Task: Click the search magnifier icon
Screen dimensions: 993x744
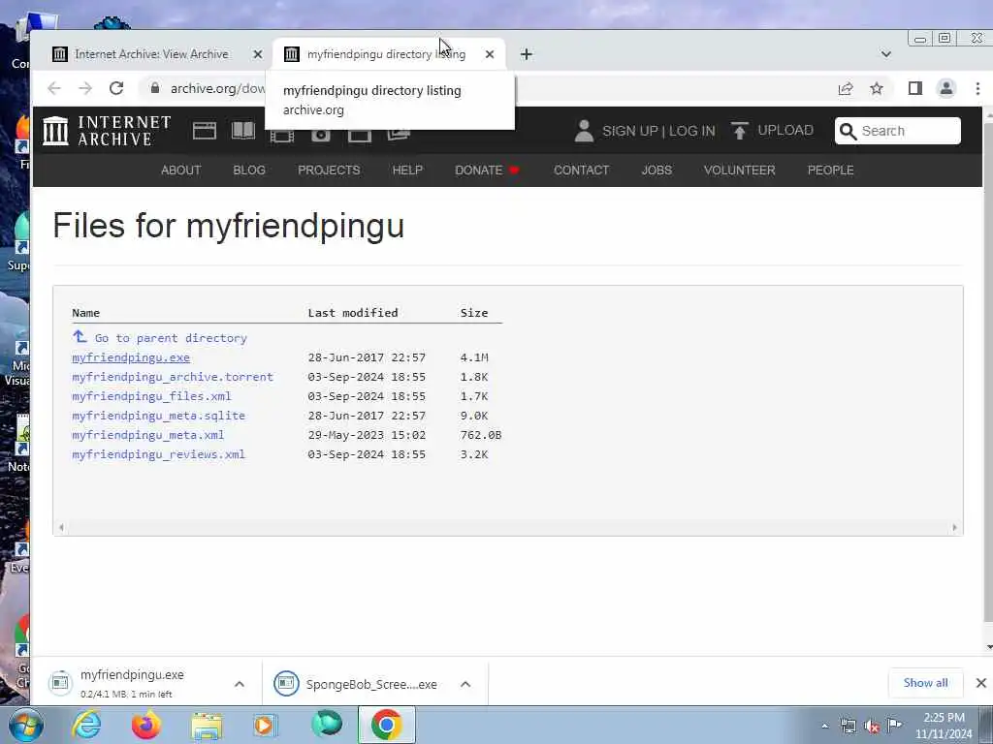Action: (x=848, y=131)
